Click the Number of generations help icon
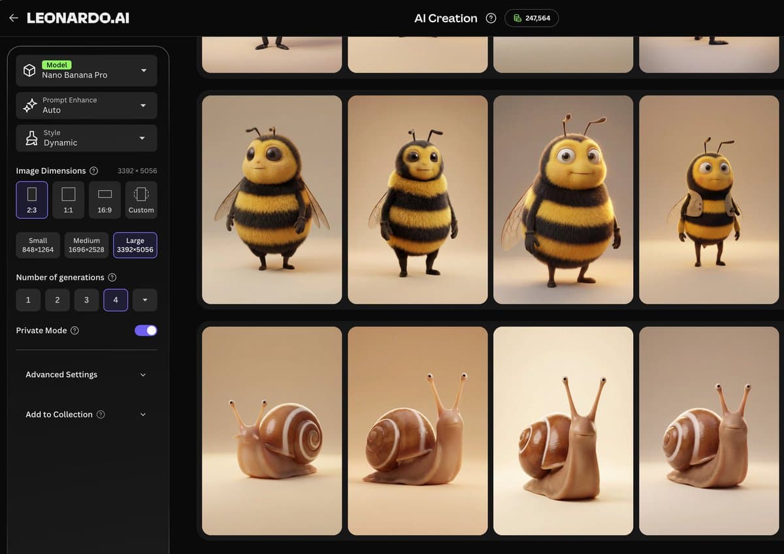784x554 pixels. [x=112, y=277]
